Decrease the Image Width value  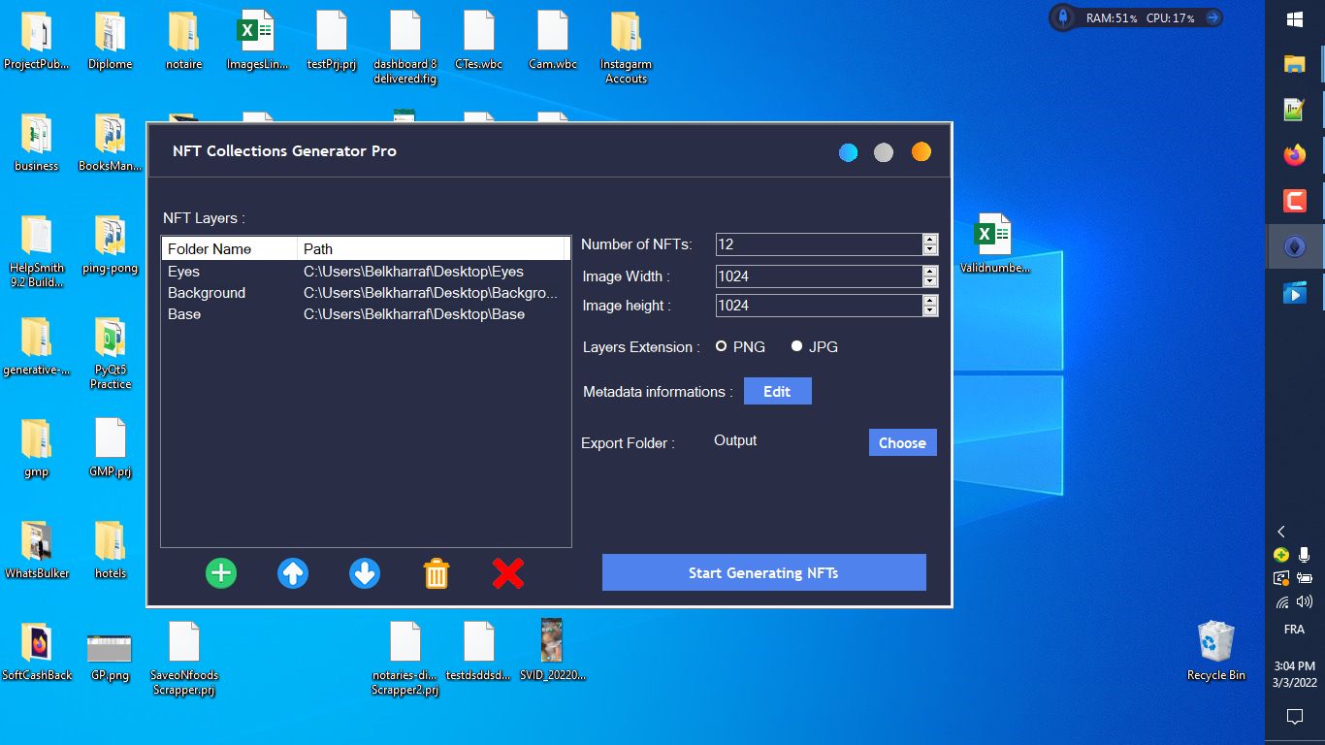pos(930,282)
